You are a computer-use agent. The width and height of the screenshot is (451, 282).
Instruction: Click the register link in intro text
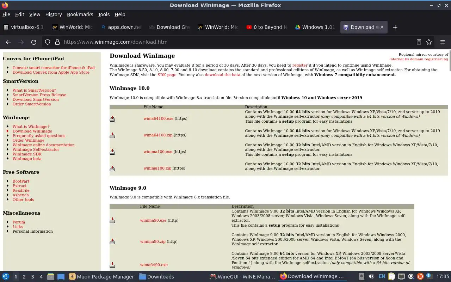coord(300,65)
